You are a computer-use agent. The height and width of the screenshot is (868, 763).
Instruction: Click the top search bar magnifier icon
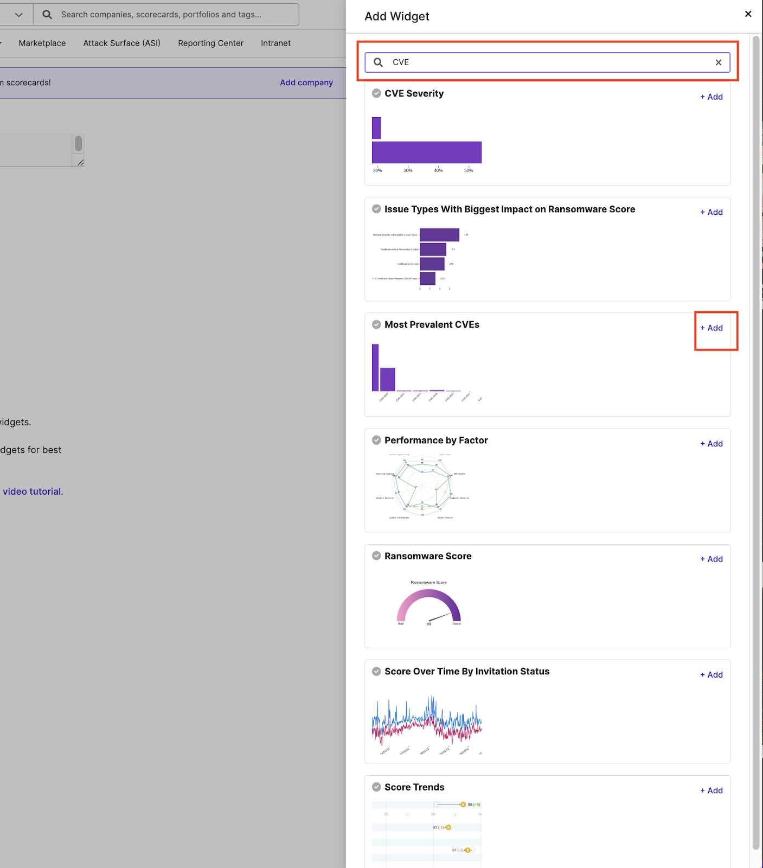[x=47, y=15]
